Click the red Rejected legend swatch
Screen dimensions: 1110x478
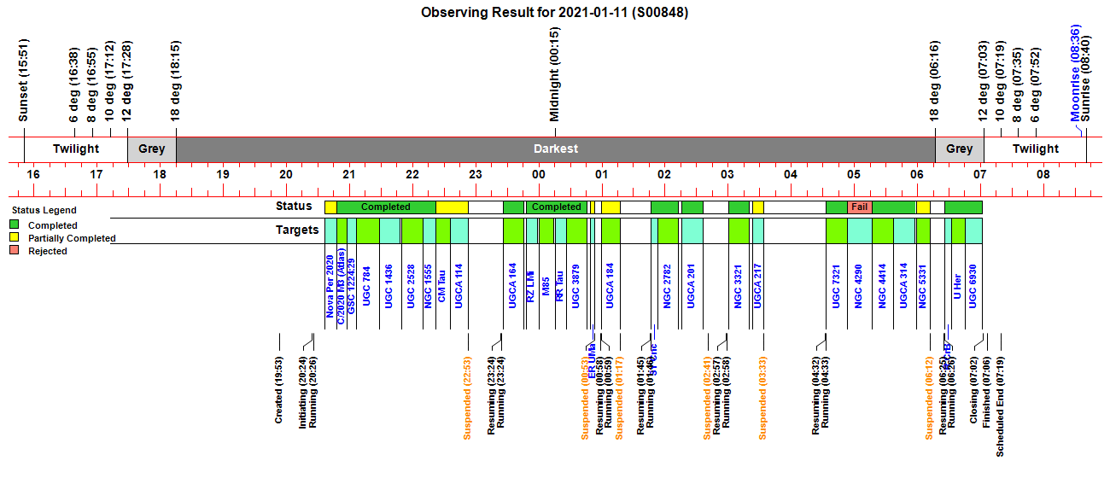(x=15, y=251)
